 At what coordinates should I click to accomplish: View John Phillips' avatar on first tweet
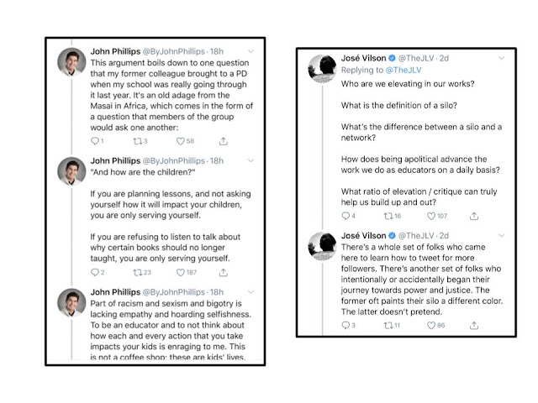point(71,62)
